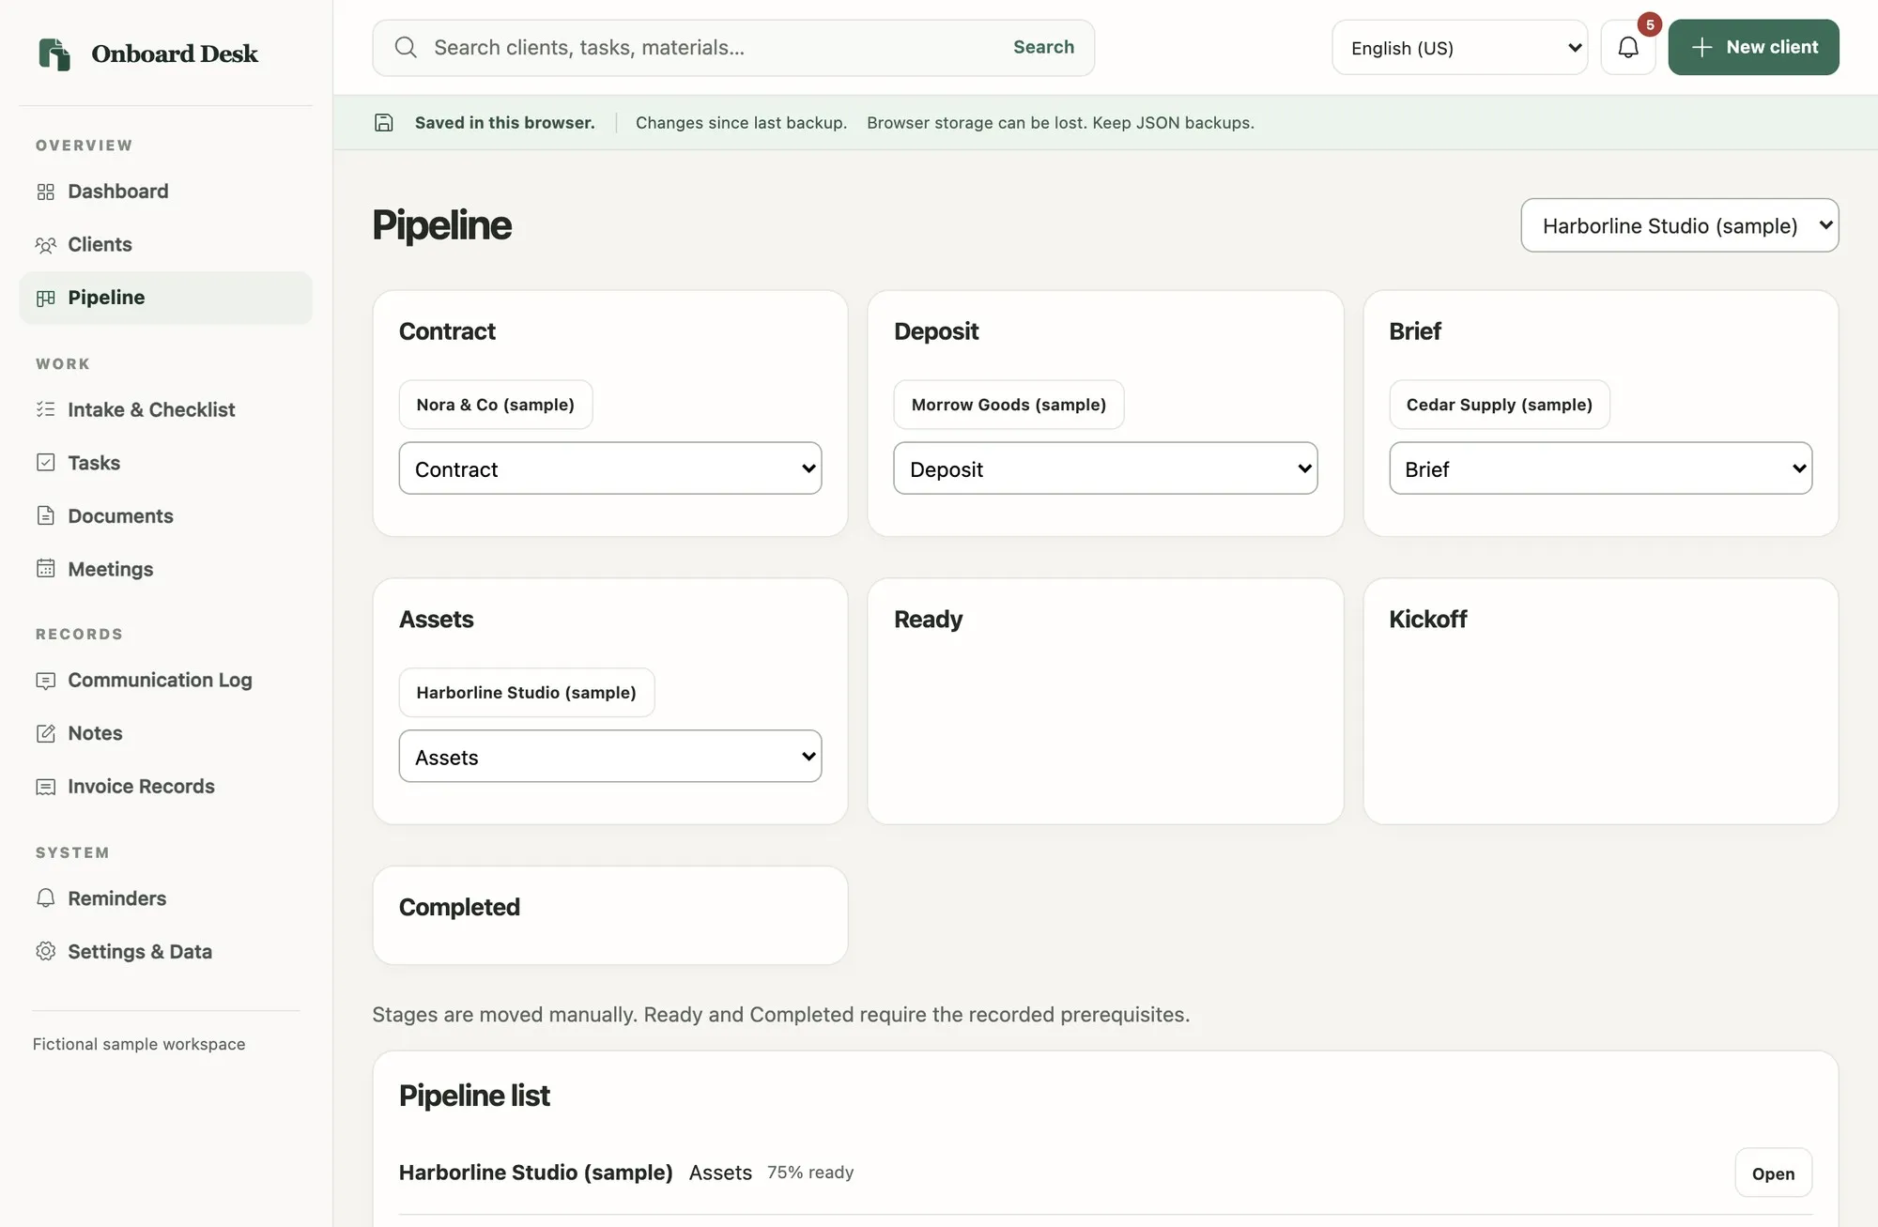The width and height of the screenshot is (1878, 1227).
Task: Click the Search button
Action: (1043, 47)
